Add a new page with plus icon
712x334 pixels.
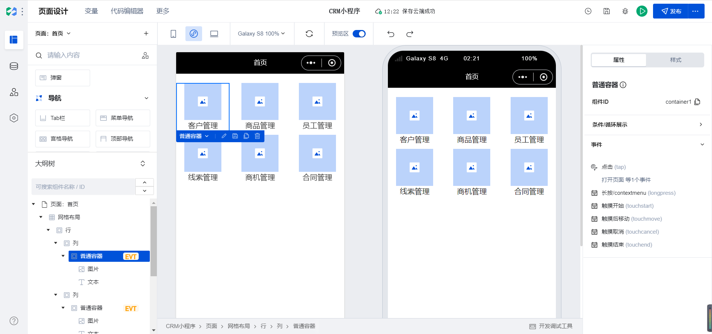(146, 33)
